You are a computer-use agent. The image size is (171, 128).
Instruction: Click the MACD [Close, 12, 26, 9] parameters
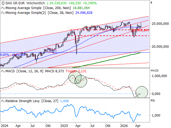[30, 71]
